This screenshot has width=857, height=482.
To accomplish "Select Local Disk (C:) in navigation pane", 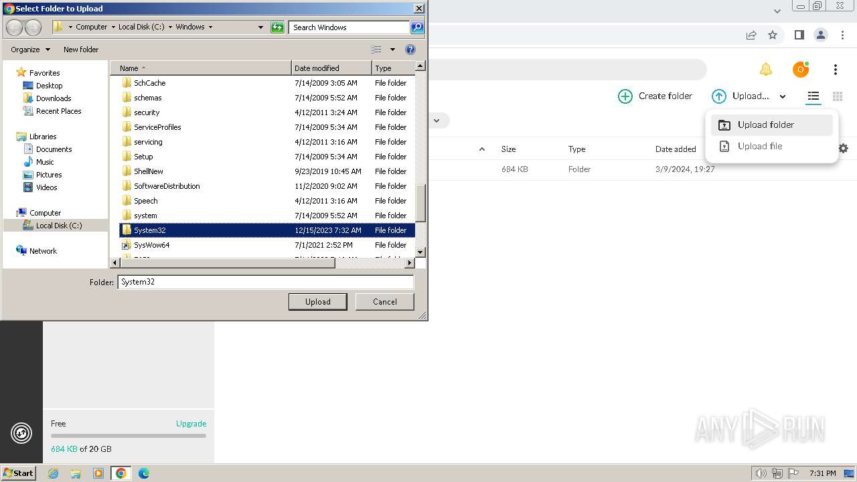I will click(x=59, y=226).
